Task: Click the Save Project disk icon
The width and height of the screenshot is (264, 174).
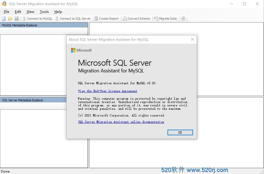Action: click(x=17, y=19)
